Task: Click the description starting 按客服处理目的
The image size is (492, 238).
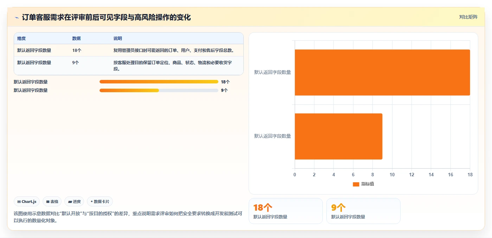Action: (x=173, y=66)
